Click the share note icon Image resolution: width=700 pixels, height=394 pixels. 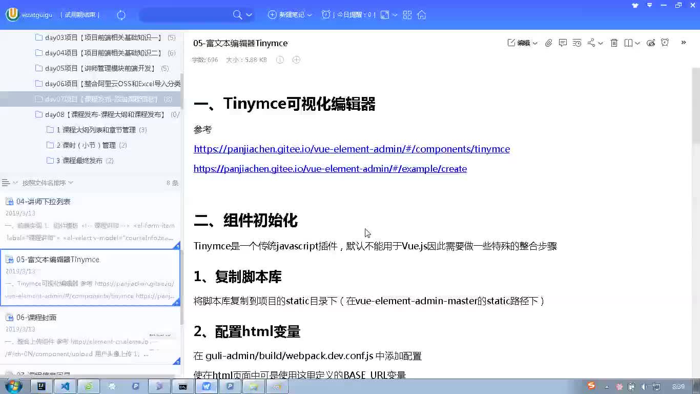591,43
